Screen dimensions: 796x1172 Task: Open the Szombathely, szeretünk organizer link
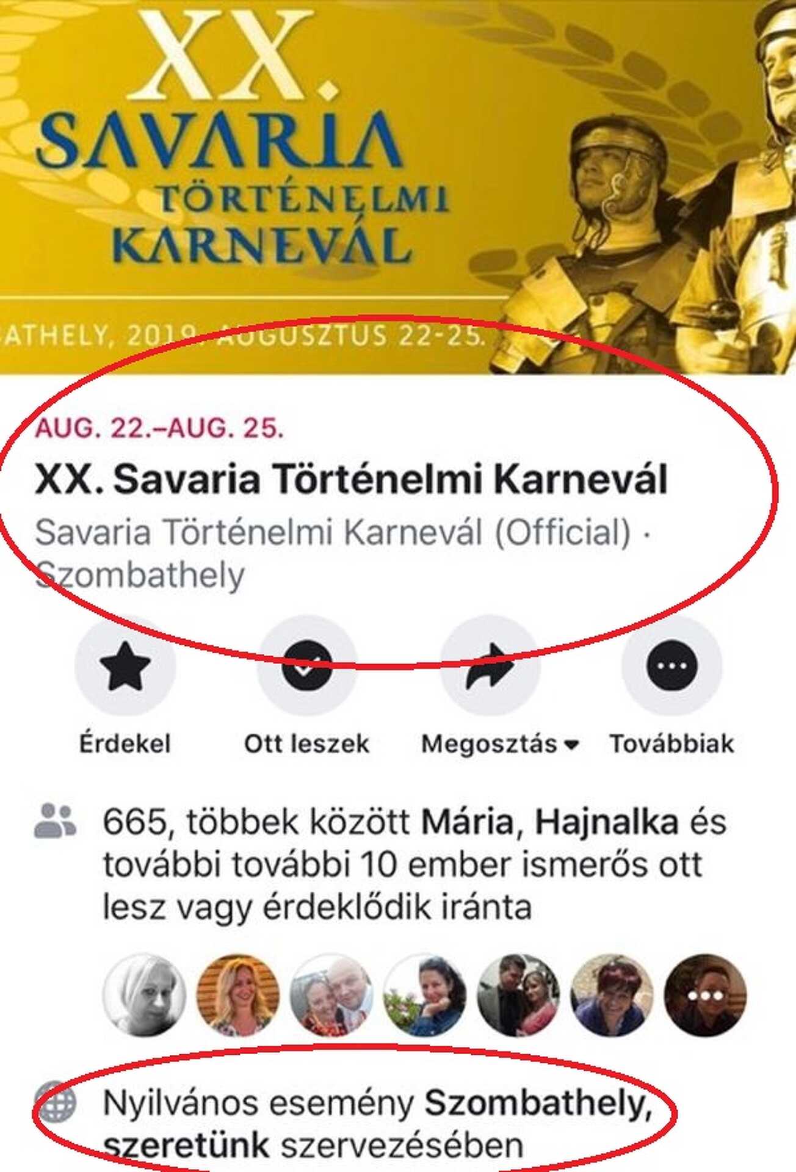(377, 1124)
